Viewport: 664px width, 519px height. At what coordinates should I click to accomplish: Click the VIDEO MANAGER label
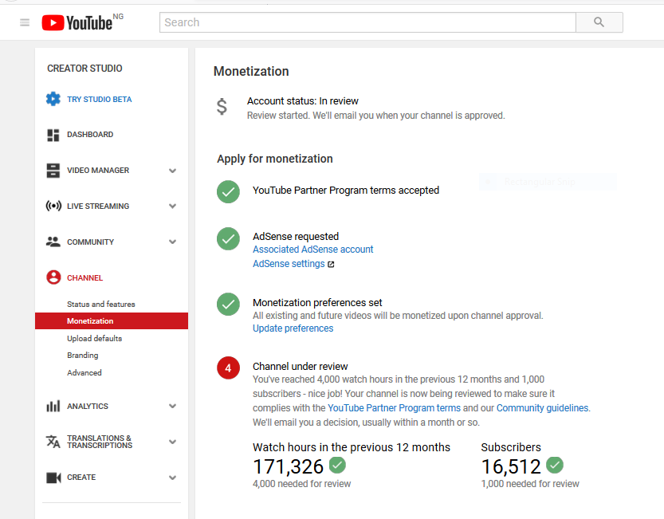(98, 171)
